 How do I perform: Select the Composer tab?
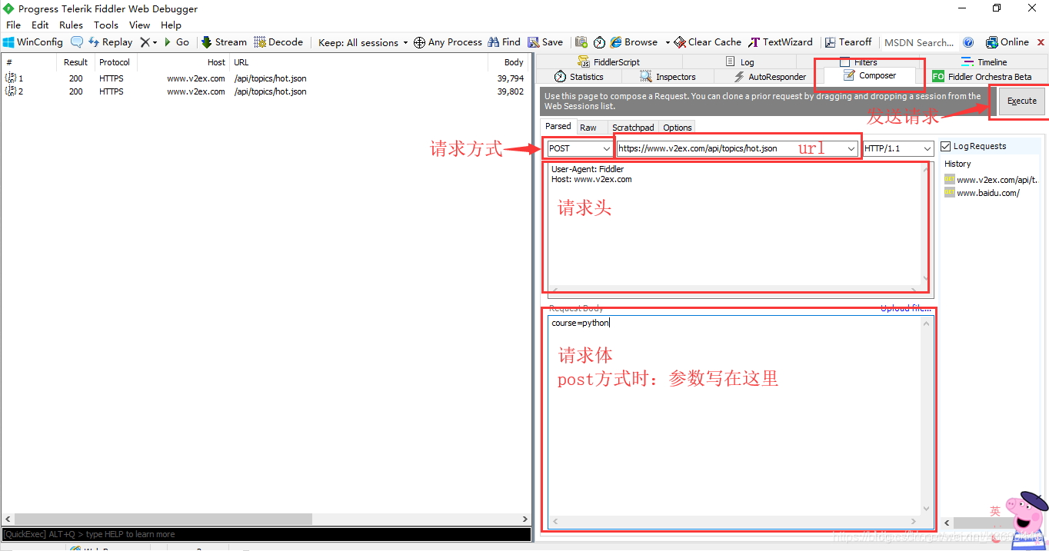pos(870,76)
